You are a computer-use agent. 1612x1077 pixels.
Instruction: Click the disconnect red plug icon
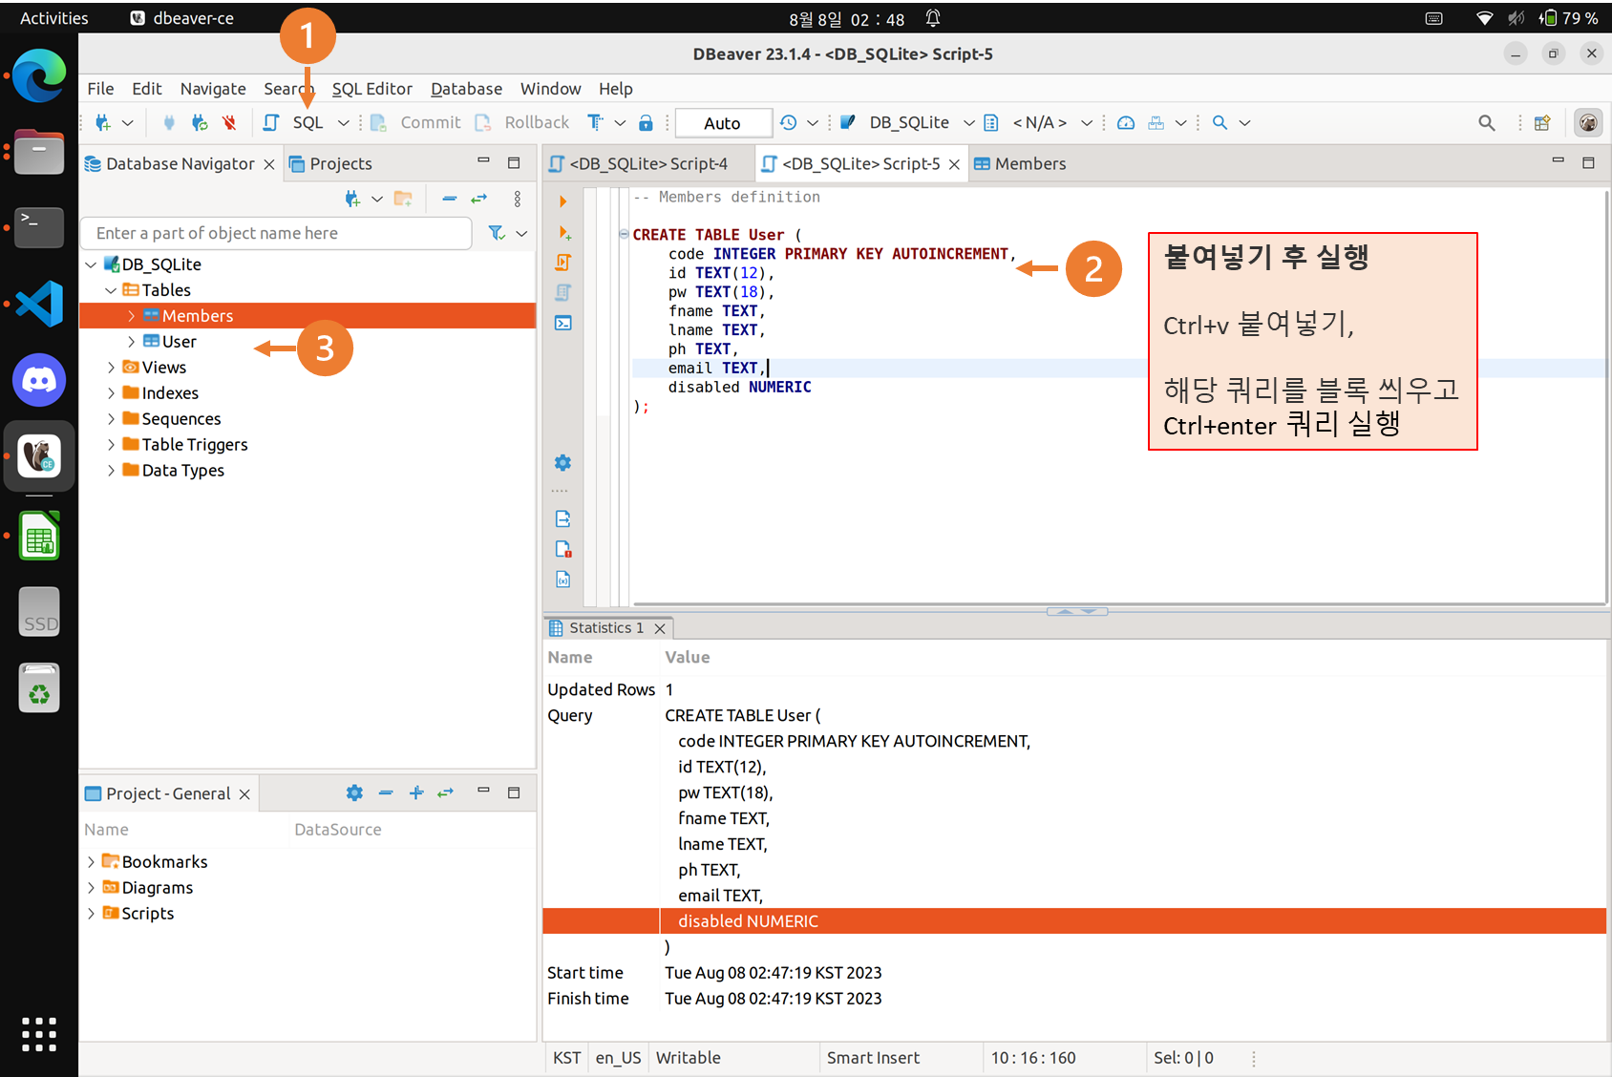[229, 122]
